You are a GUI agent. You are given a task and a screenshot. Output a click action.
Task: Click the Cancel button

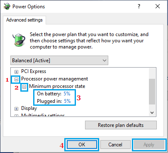115,145
